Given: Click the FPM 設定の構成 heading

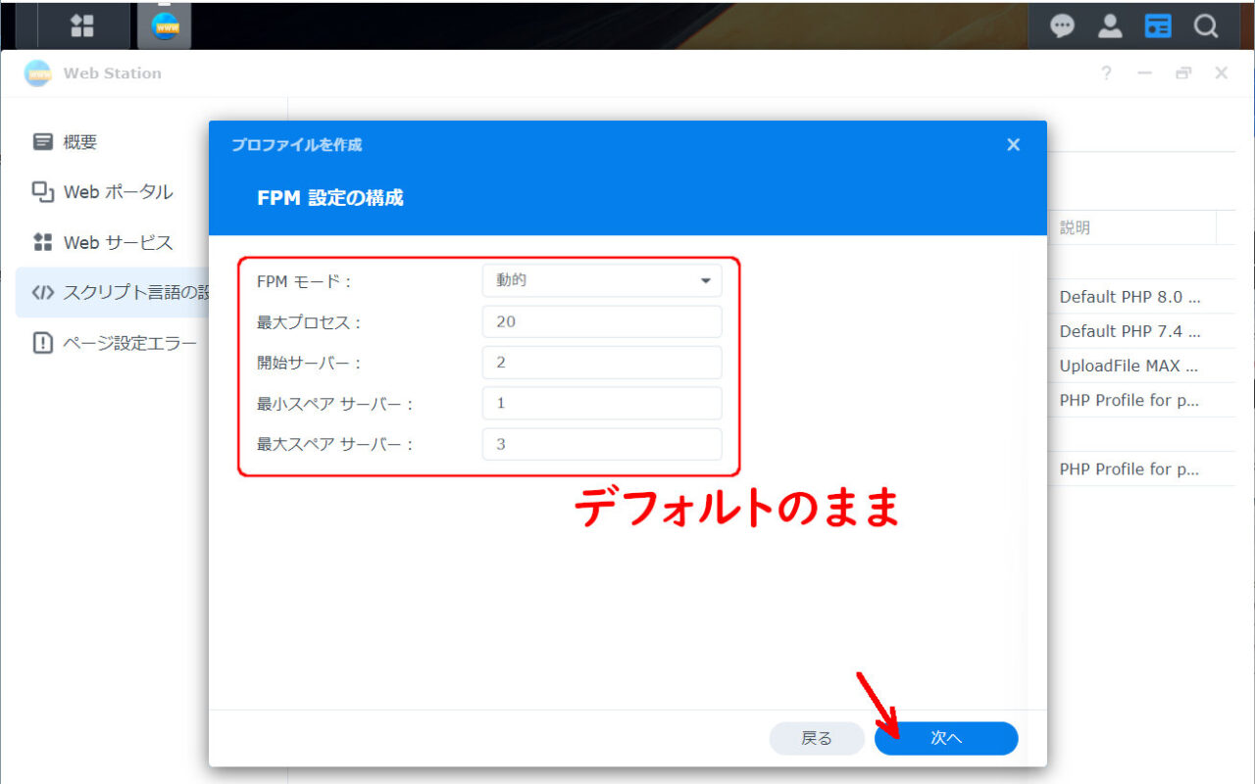Looking at the screenshot, I should (330, 198).
